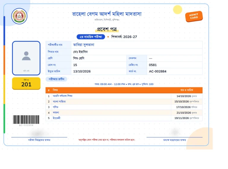Click exam date 15/10/2026

[181, 101]
